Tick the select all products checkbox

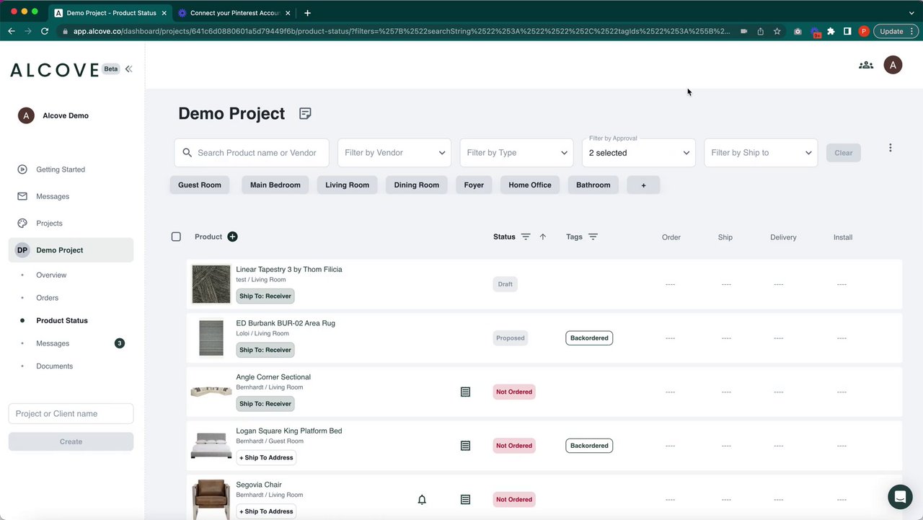pos(176,237)
